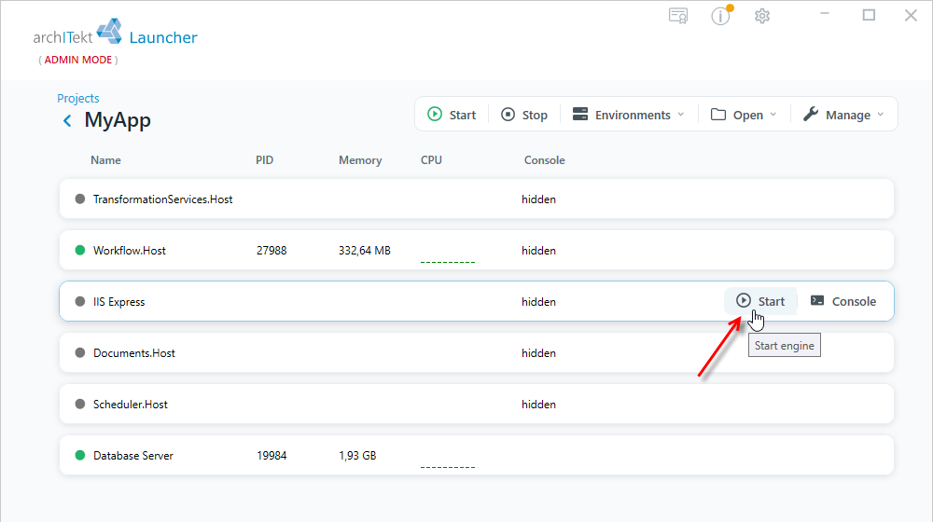The image size is (933, 522).
Task: Select the Database Server row
Action: point(477,456)
